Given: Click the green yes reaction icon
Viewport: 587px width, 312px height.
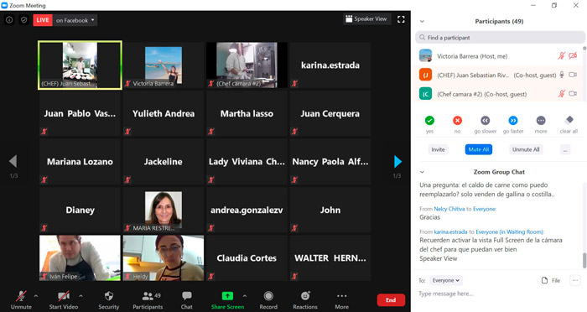Looking at the screenshot, I should tap(429, 121).
